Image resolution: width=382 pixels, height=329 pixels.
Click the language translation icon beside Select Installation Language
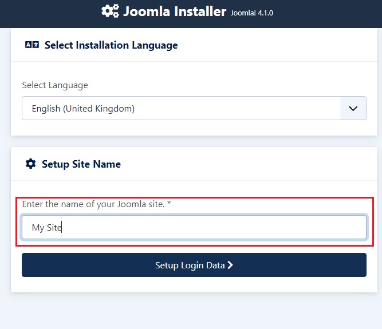(x=32, y=45)
